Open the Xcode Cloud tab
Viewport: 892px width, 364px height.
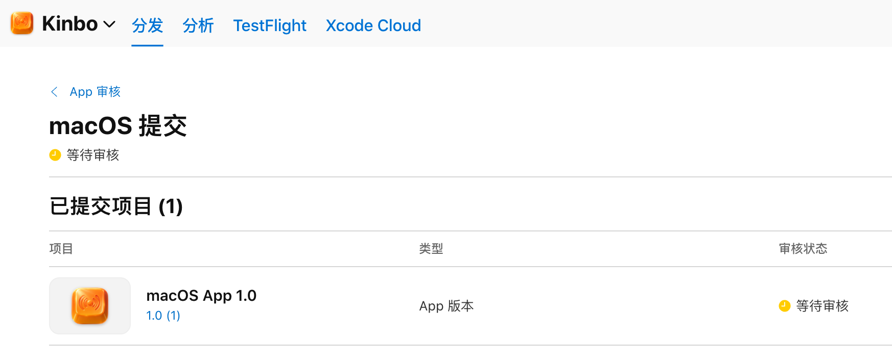coord(373,25)
